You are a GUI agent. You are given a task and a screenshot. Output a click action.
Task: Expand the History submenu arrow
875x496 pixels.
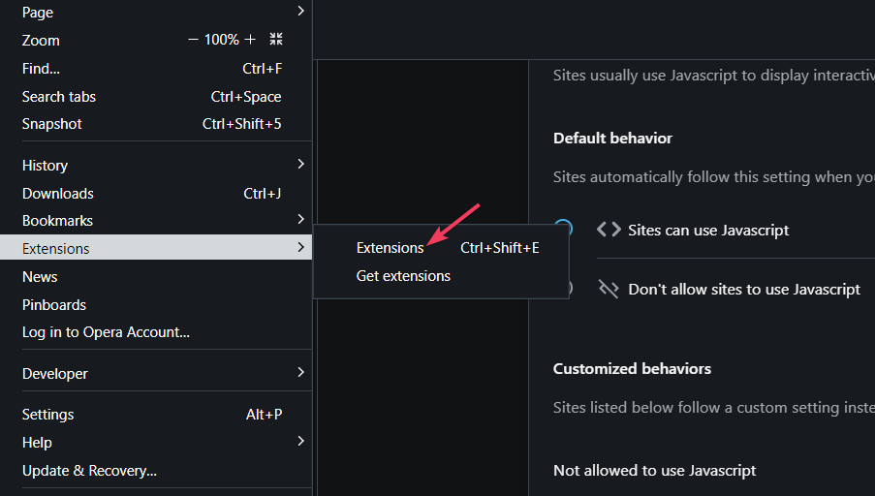coord(300,164)
